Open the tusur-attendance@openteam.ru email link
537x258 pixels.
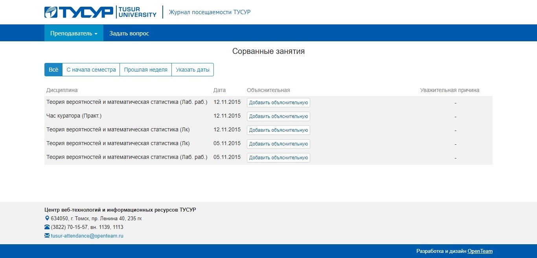87,236
